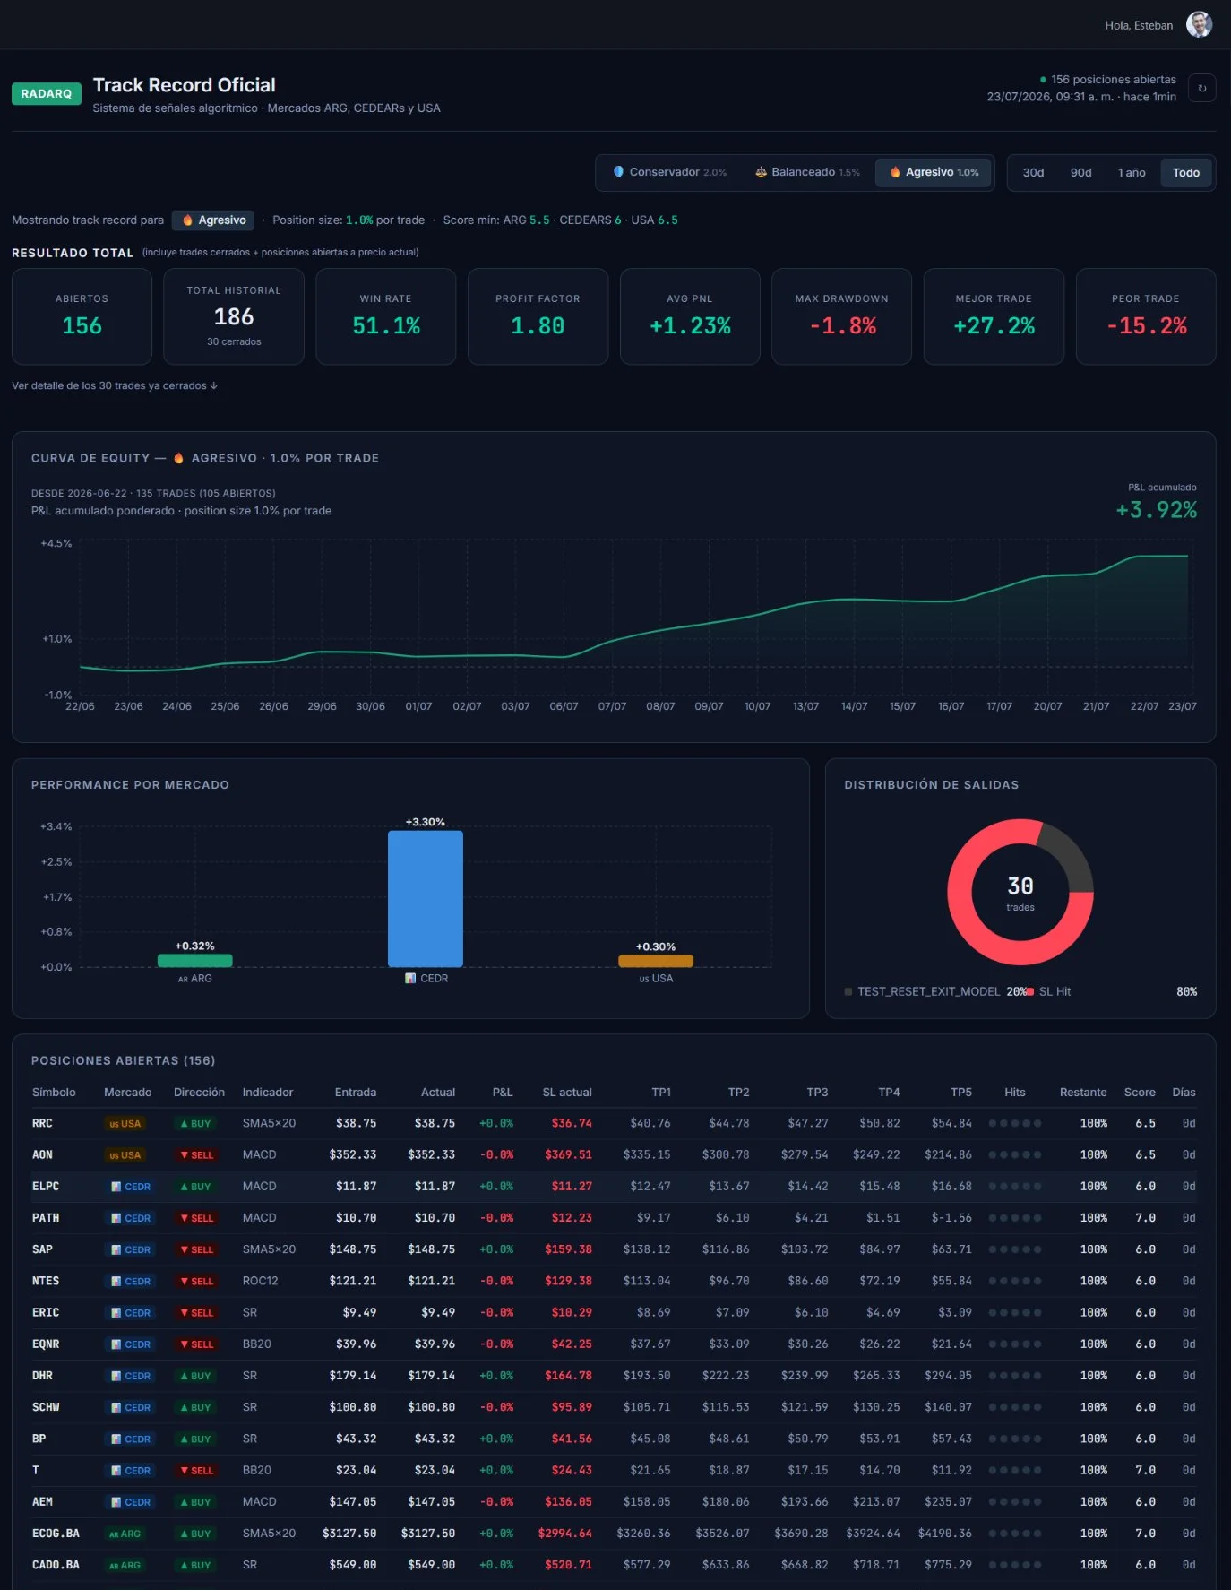Select the ELPC symbol row
Viewport: 1231px width, 1590px height.
tap(614, 1187)
